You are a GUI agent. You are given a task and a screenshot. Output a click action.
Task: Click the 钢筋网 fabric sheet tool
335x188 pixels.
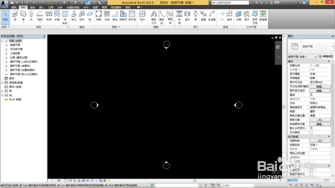click(123, 16)
